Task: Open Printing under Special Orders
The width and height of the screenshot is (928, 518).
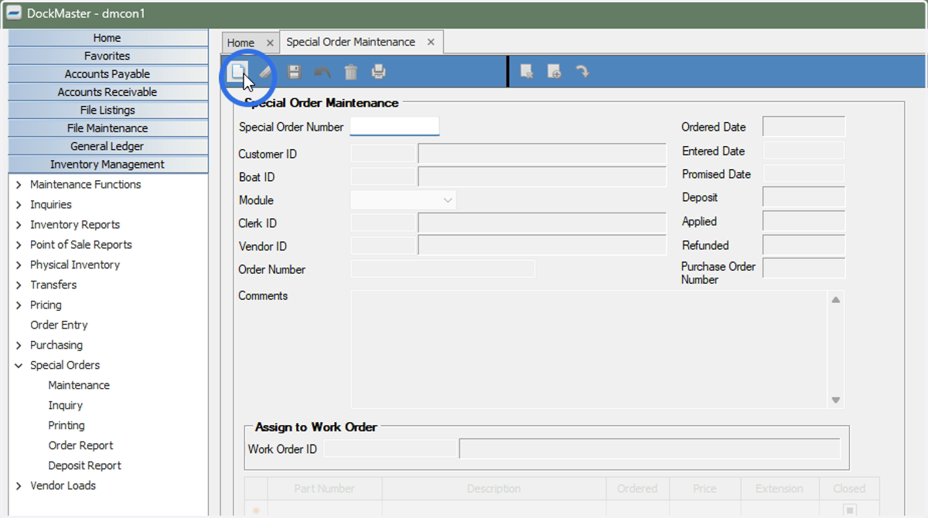Action: [67, 425]
